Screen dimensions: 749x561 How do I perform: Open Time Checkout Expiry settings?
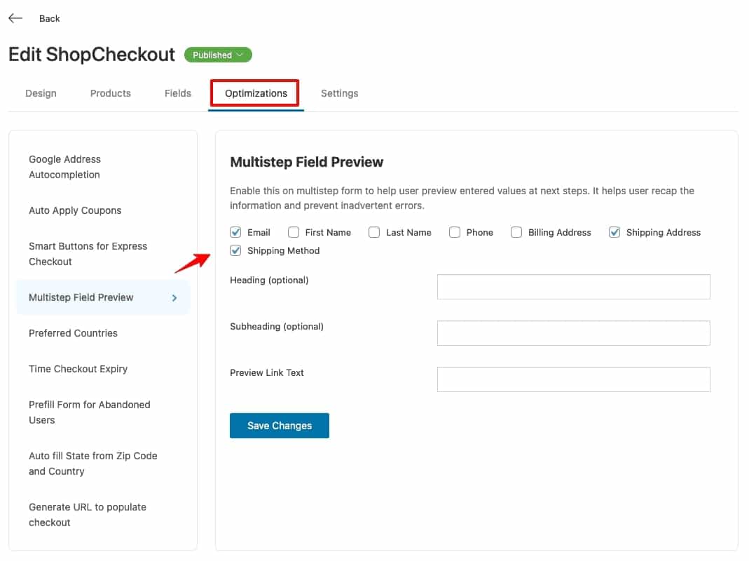pyautogui.click(x=78, y=369)
